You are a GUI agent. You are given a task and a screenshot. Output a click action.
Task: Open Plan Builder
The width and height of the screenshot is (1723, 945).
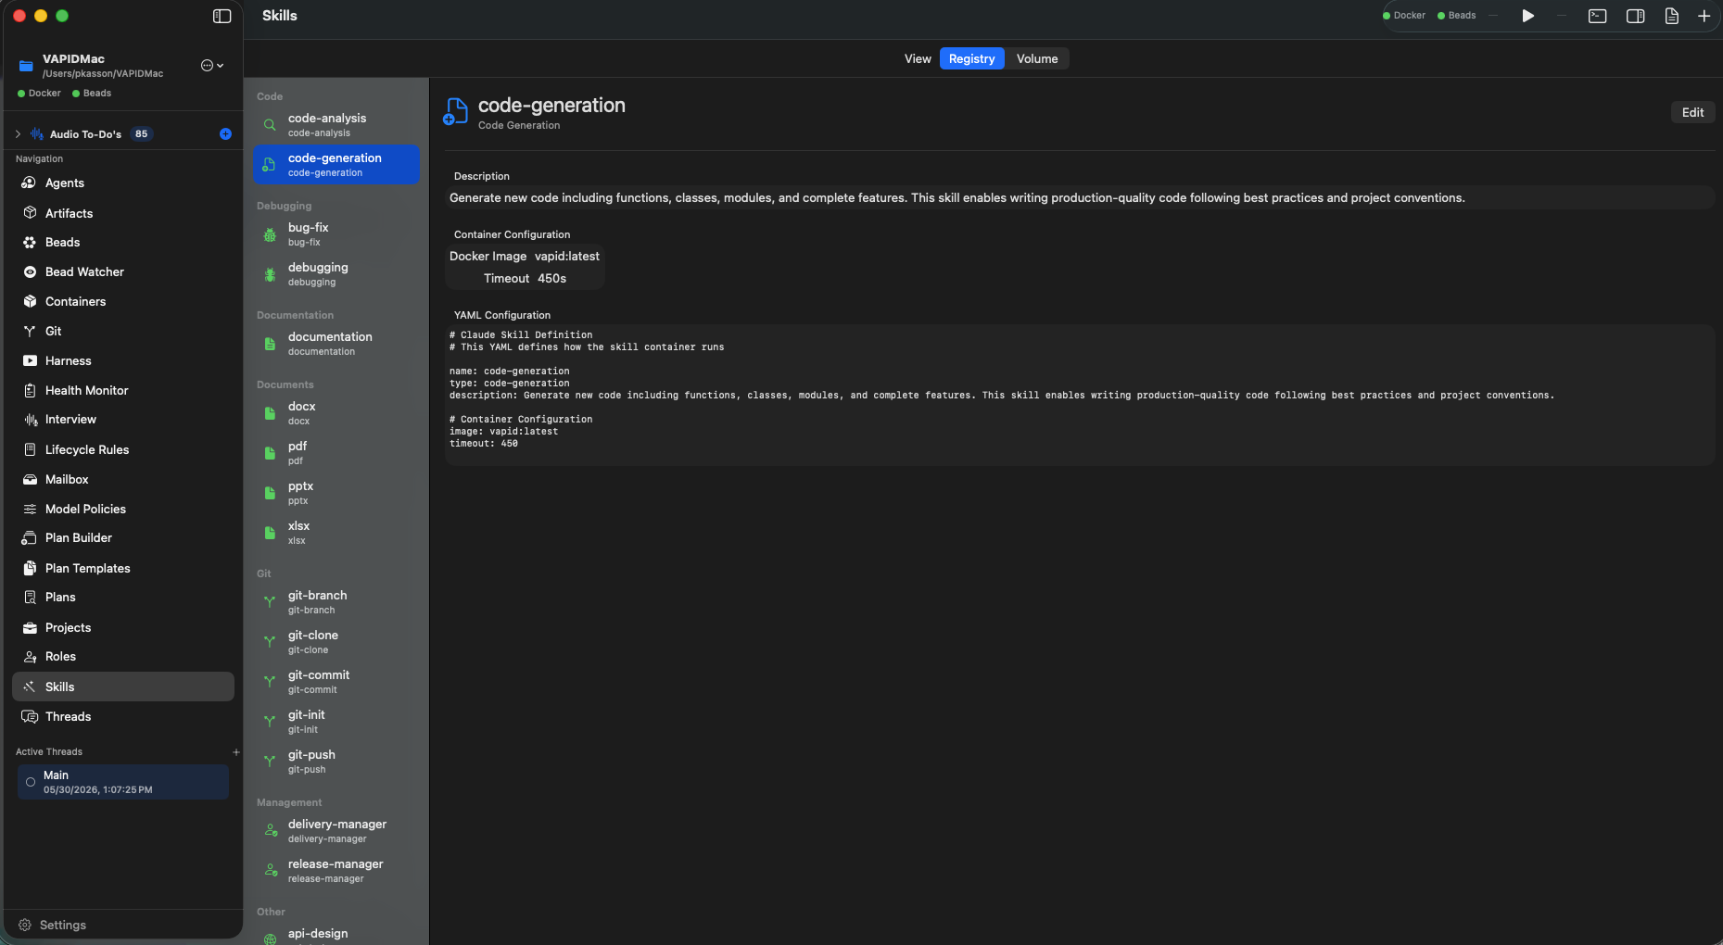tap(122, 538)
